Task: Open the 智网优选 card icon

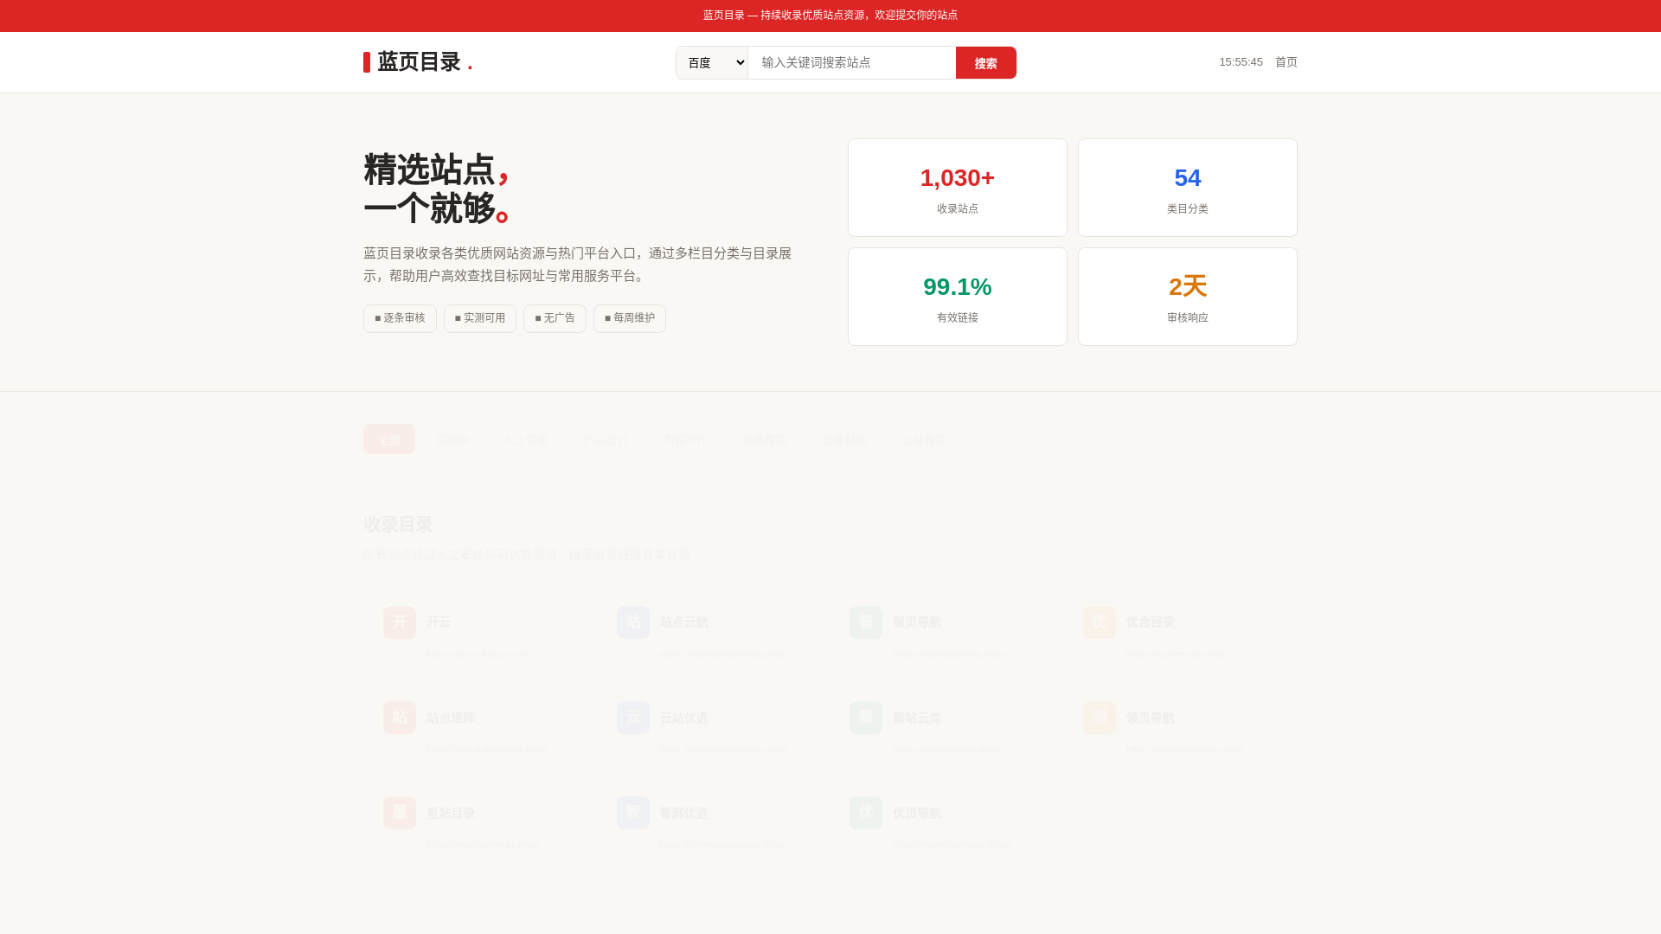Action: click(x=633, y=813)
